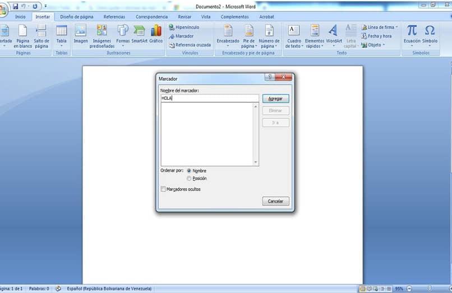
Task: Select the Nombre sort radio button
Action: [189, 171]
